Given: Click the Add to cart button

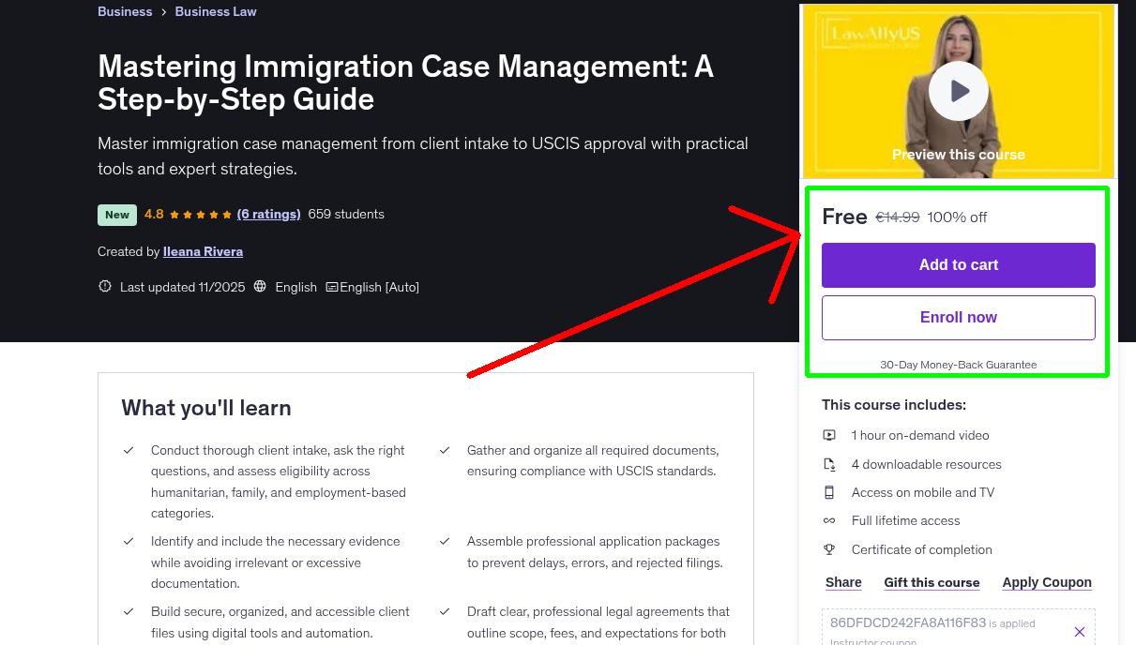Looking at the screenshot, I should [x=958, y=265].
